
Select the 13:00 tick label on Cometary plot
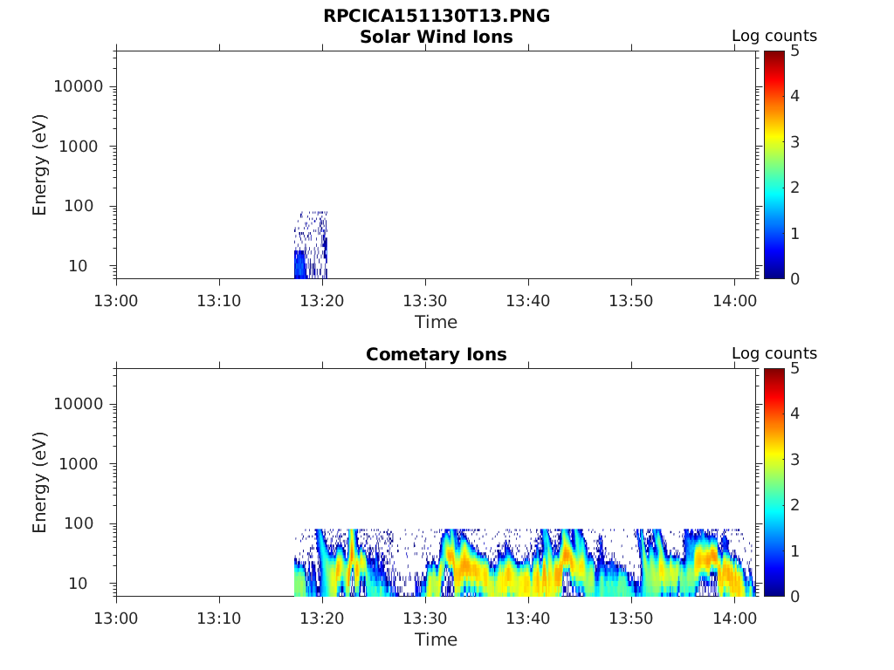pyautogui.click(x=116, y=619)
